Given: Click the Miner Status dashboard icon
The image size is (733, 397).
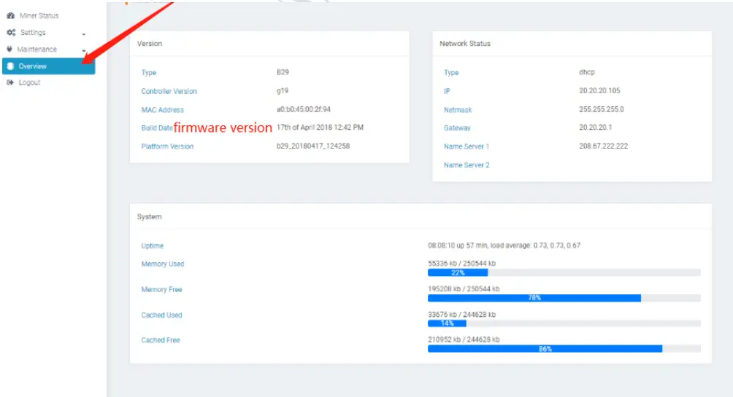Looking at the screenshot, I should tap(10, 16).
